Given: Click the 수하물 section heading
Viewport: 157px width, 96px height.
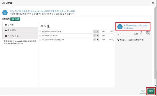Looking at the screenshot, I should (x=45, y=26).
